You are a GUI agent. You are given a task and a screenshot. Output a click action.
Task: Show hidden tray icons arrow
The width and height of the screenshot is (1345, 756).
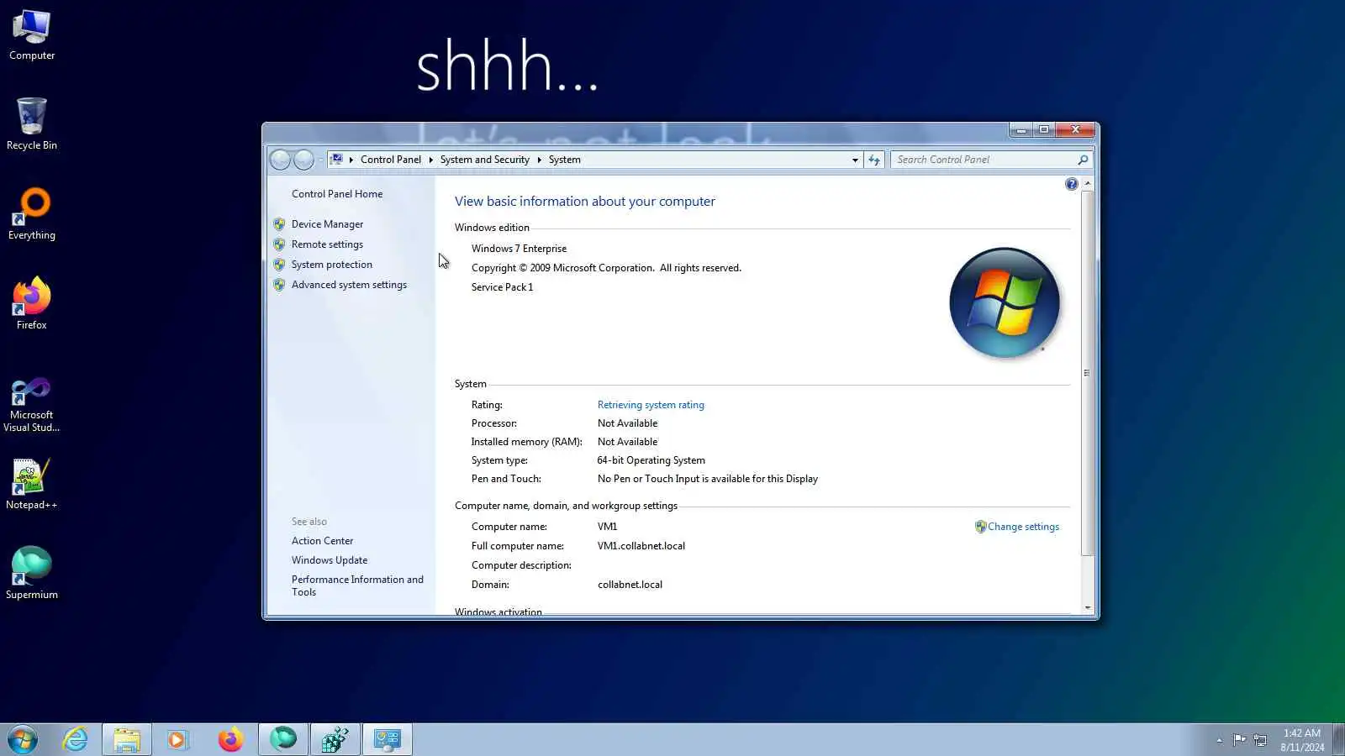click(1219, 740)
